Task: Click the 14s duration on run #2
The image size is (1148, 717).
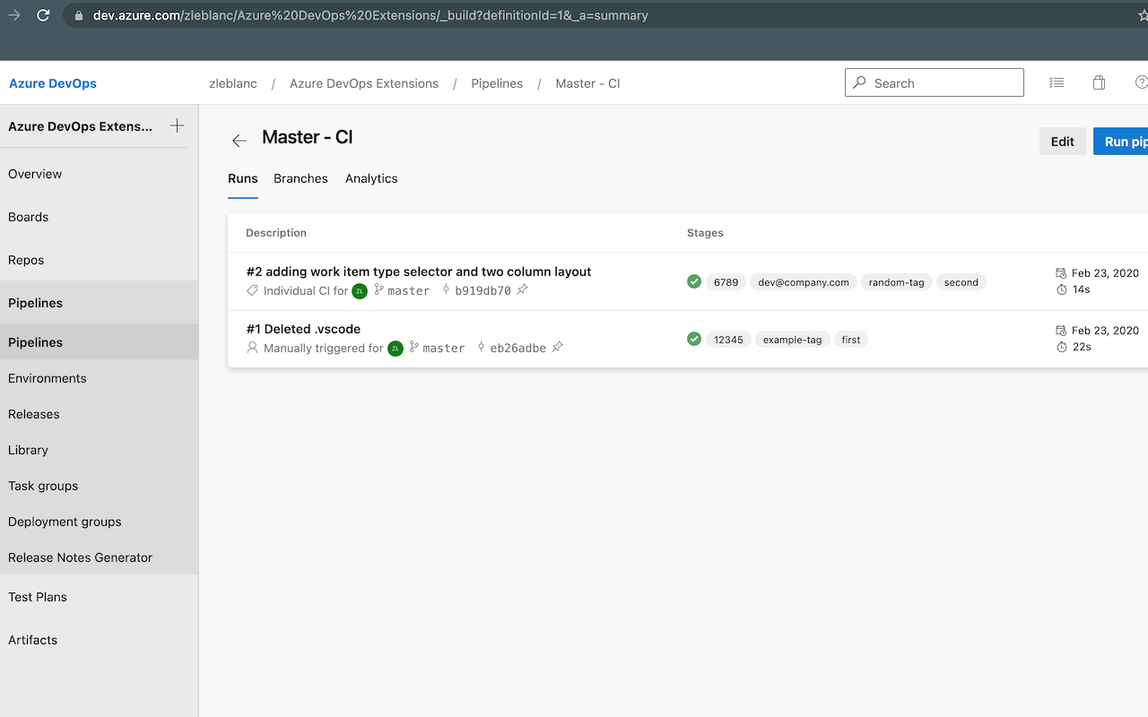Action: [1081, 289]
